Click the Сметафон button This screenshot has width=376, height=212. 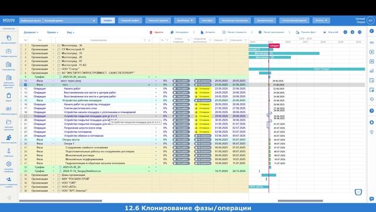207,21
